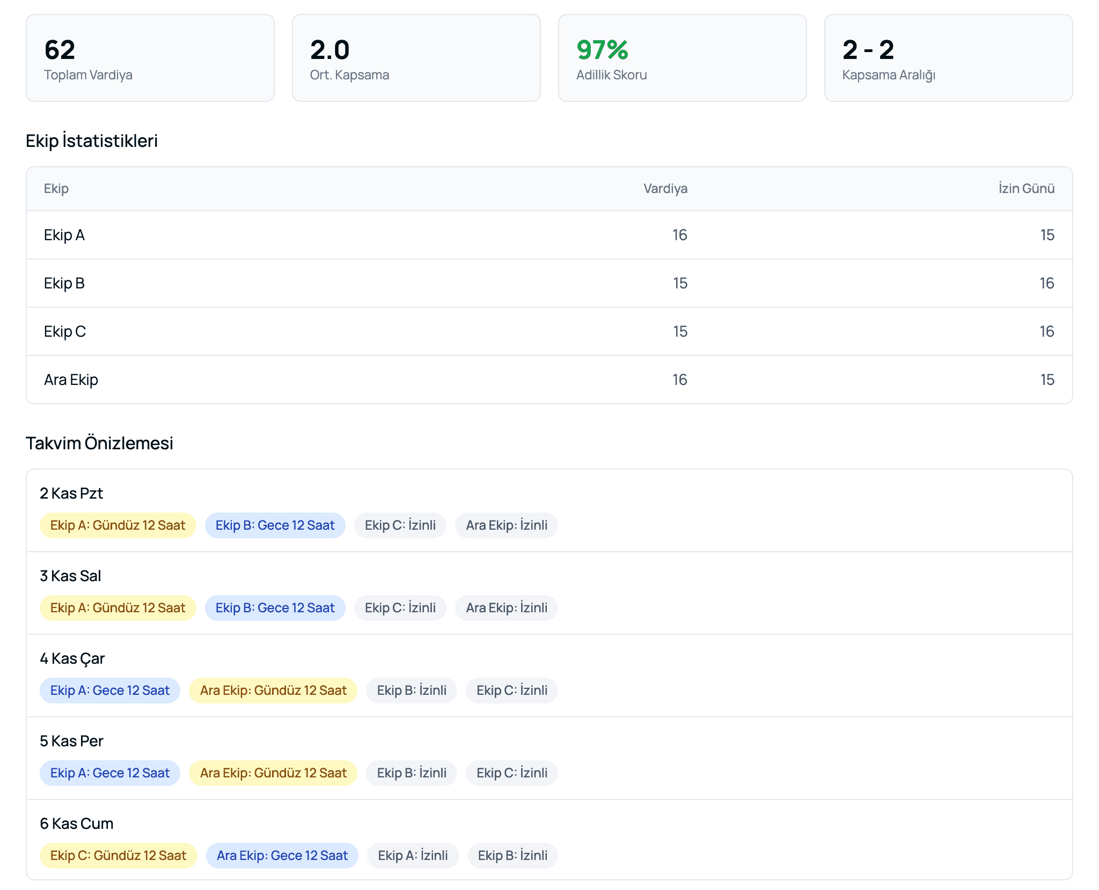Click Ekip A Gündüz chip on 3 Kas Sal
This screenshot has height=890, width=1099.
coord(118,608)
